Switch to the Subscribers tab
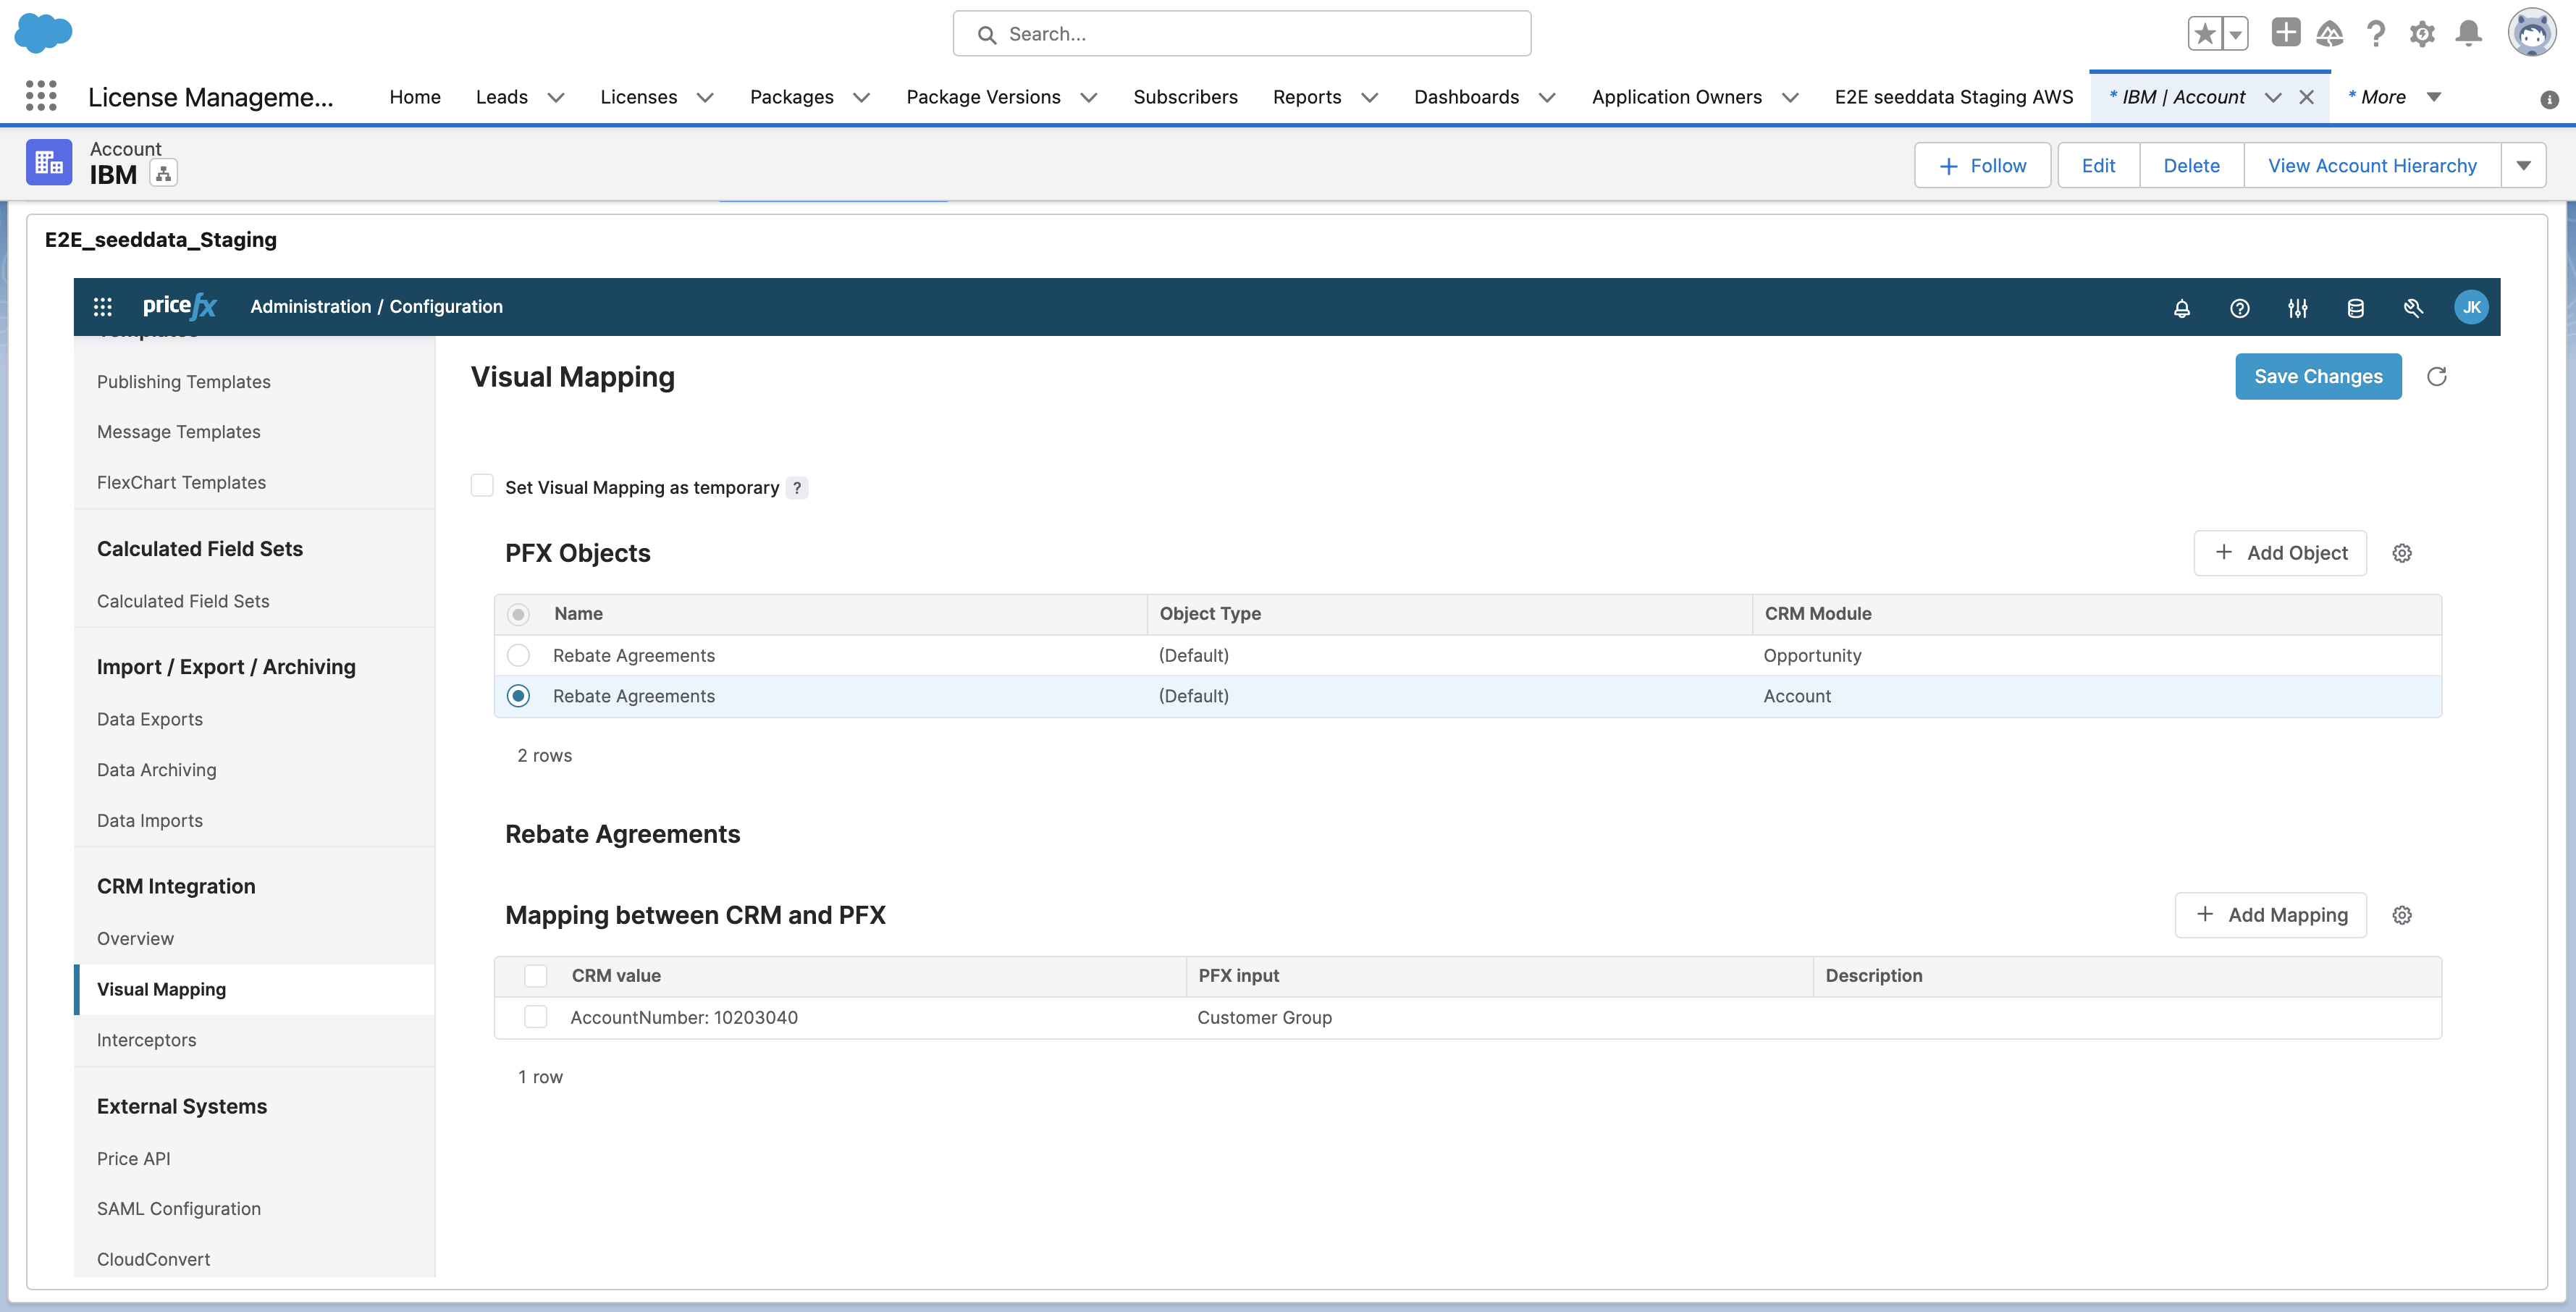The width and height of the screenshot is (2576, 1312). (1185, 97)
